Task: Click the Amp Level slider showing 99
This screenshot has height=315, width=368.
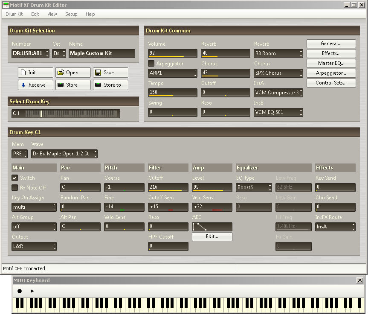Action: [x=212, y=187]
